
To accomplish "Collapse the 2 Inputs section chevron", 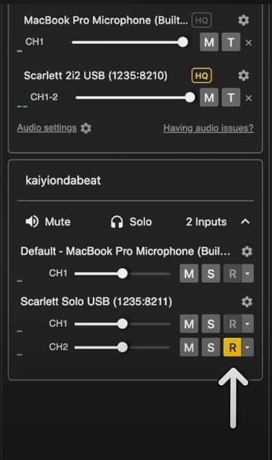I will (x=245, y=222).
